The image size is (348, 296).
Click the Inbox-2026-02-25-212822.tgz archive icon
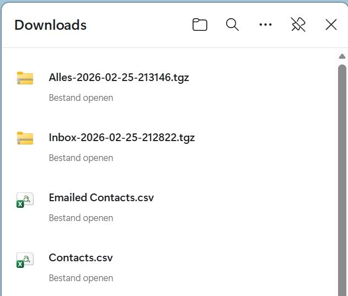click(x=25, y=138)
